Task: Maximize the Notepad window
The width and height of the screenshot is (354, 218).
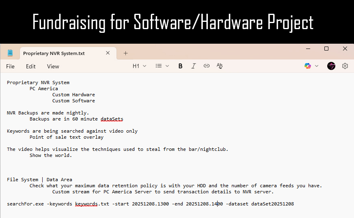Action: [x=326, y=49]
